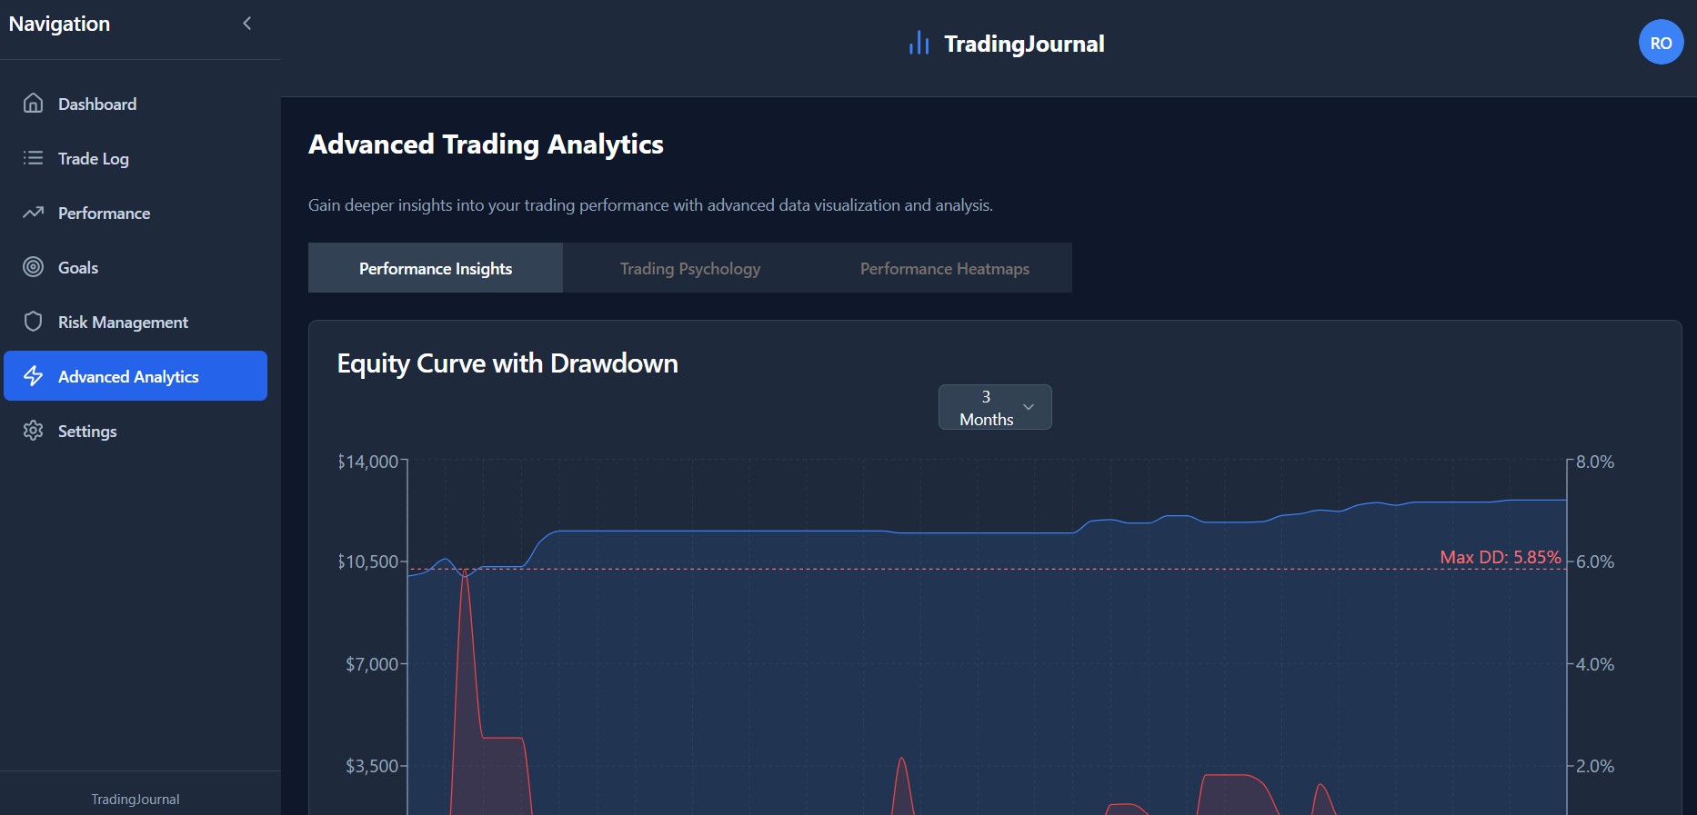Viewport: 1697px width, 815px height.
Task: Open Goals target icon
Action: (x=34, y=267)
